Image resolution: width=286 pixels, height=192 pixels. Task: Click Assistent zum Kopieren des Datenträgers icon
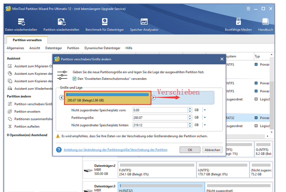pyautogui.click(x=10, y=81)
